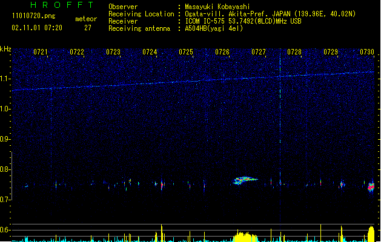381x242 pixels.
Task: Click the 0.8 frequency axis label
Action: (5, 169)
